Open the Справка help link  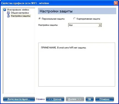click(40, 99)
